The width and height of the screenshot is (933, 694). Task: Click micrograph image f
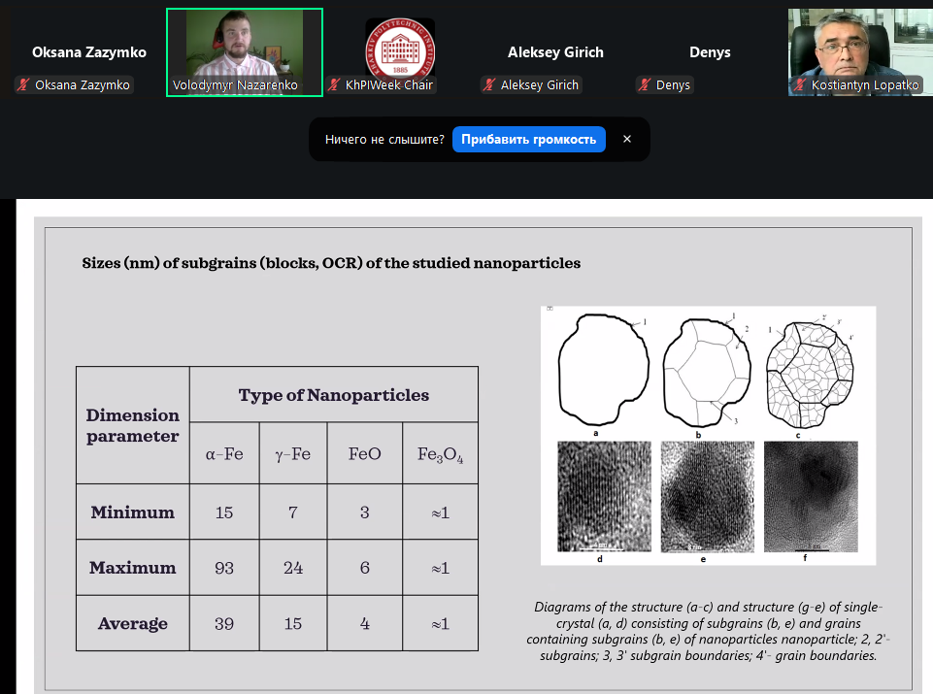click(x=811, y=497)
